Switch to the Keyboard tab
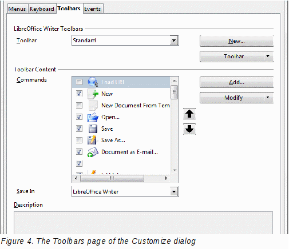Viewport: 289px width, 249px height. (x=42, y=9)
